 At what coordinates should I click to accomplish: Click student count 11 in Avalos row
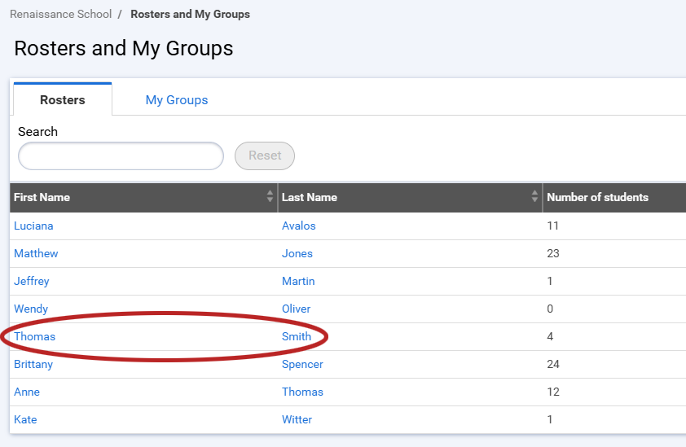coord(553,226)
